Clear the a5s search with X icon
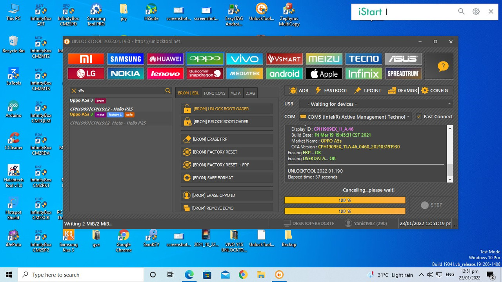This screenshot has width=502, height=282. point(73,91)
